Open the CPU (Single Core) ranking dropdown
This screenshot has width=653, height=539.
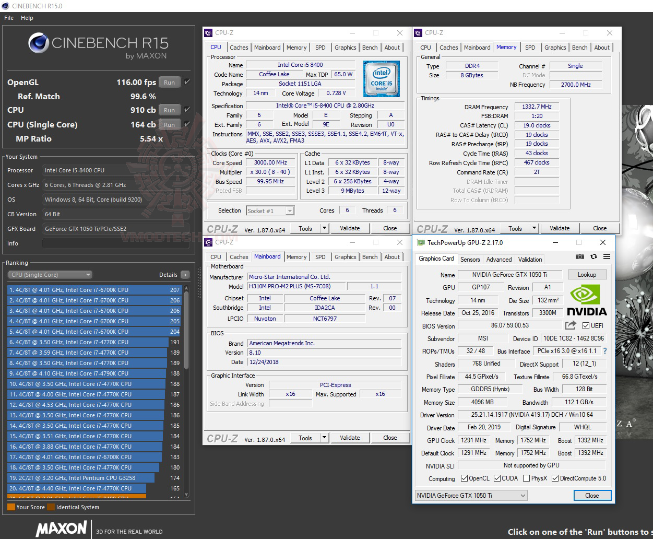[x=50, y=275]
